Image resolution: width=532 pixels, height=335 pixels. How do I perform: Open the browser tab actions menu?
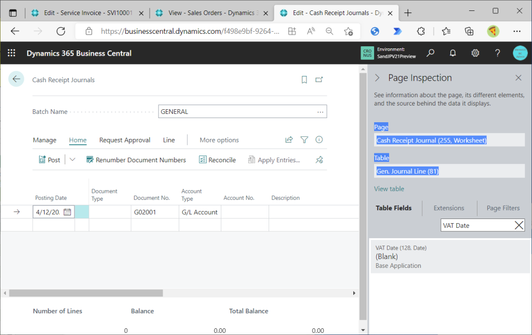(13, 13)
